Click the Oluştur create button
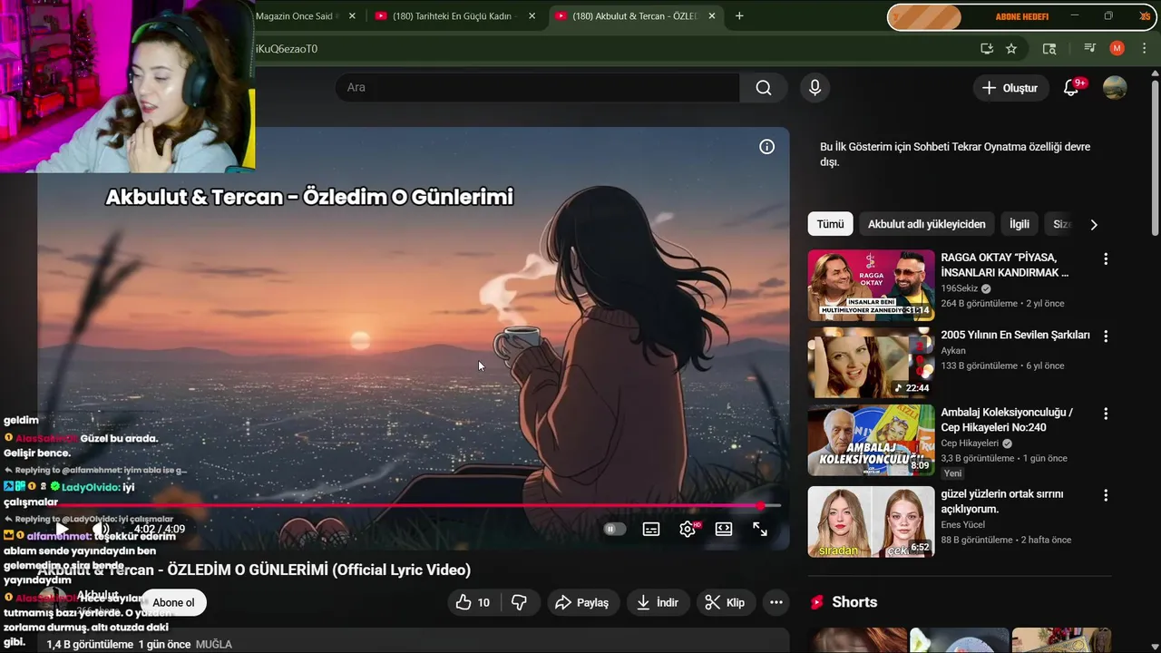This screenshot has width=1161, height=653. pos(1010,88)
